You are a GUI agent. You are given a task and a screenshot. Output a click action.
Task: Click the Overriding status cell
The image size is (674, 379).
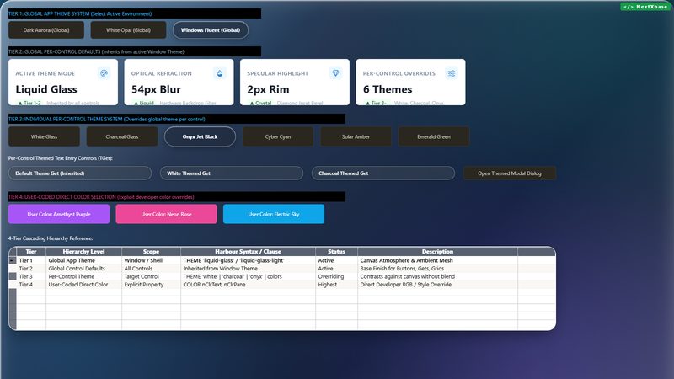tap(336, 276)
